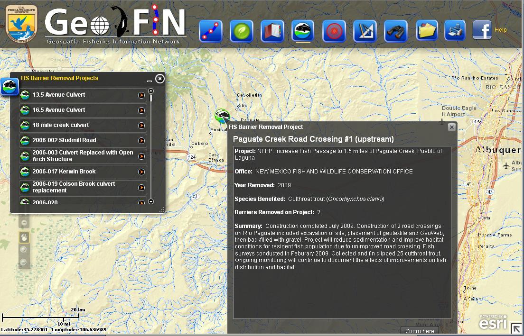Expand details for 13.5 Avenue Culvert

coord(141,95)
